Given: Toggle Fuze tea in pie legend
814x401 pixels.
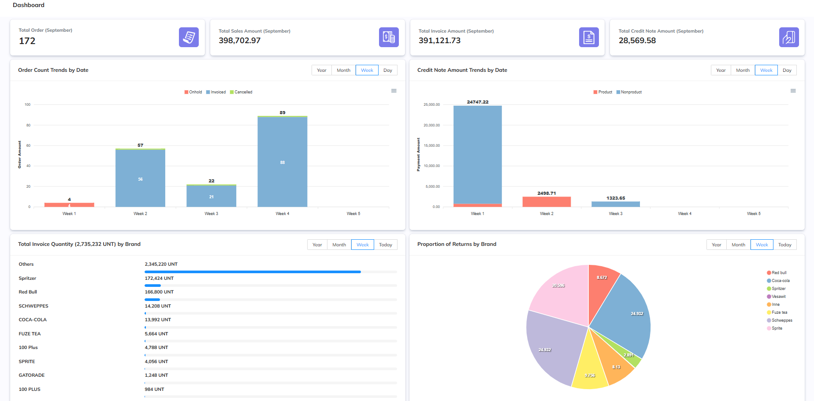Looking at the screenshot, I should (777, 312).
